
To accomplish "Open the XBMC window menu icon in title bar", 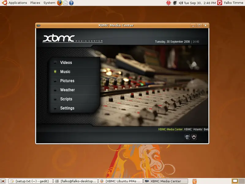I will tap(39, 25).
